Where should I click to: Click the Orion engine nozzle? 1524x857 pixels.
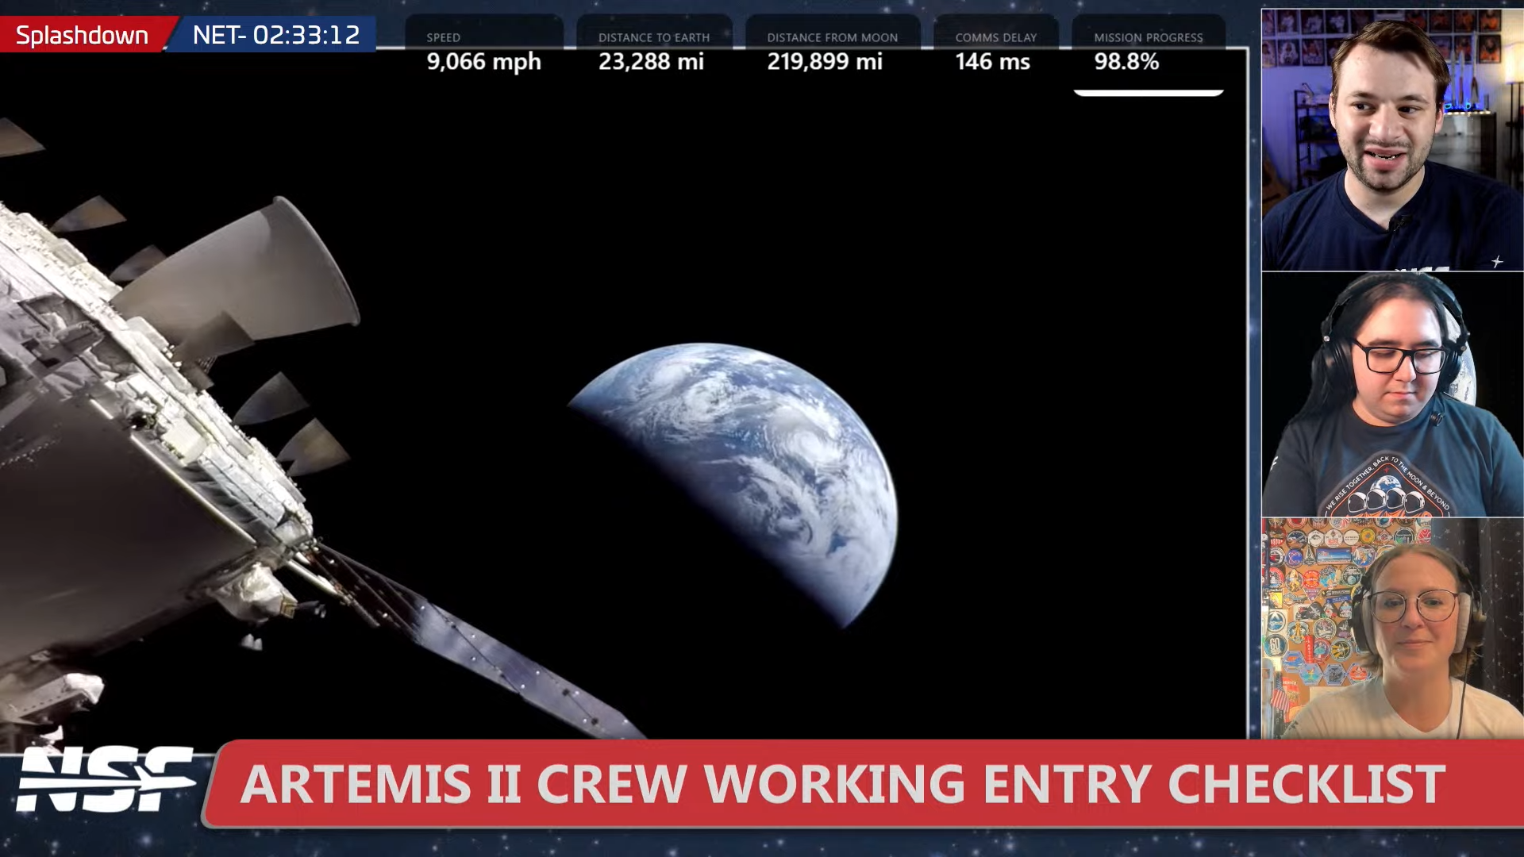254,274
